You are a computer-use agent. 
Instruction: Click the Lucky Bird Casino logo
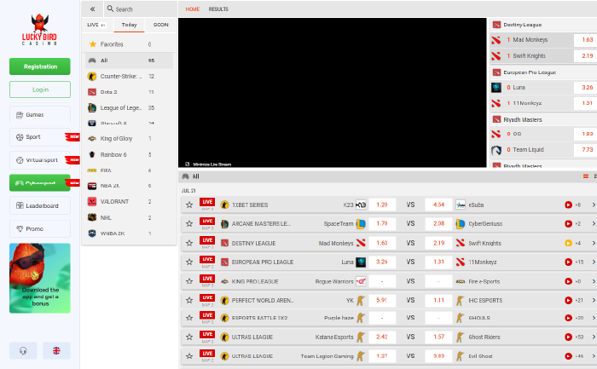click(x=39, y=30)
